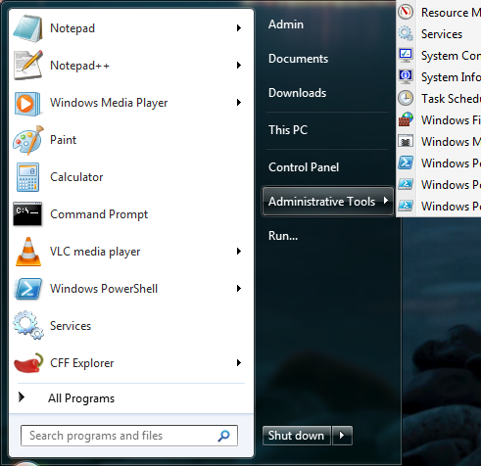Click the Windows Firewall brick wall icon
Screen dimensions: 481x466
point(406,119)
